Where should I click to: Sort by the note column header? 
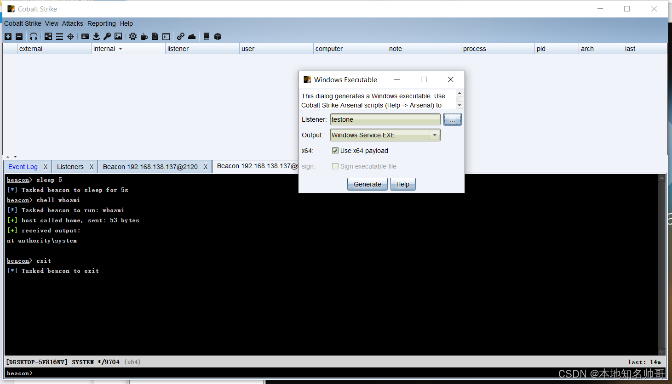click(x=424, y=49)
